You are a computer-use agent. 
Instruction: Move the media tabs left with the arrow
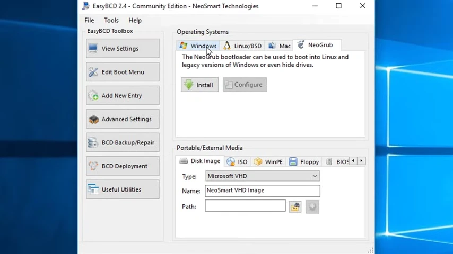353,161
